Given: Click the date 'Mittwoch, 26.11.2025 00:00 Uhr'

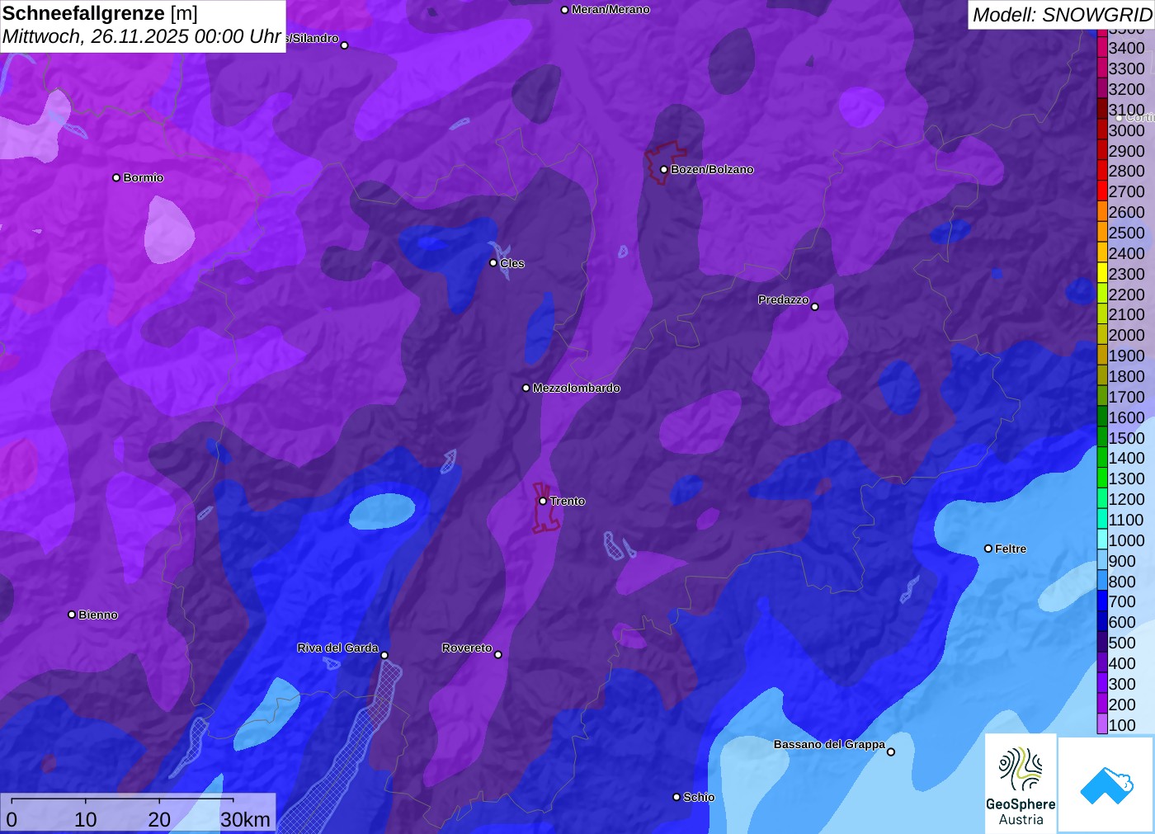Looking at the screenshot, I should (142, 37).
